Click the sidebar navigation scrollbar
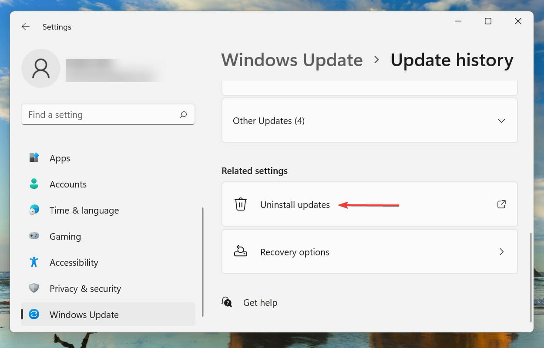The width and height of the screenshot is (544, 348). (x=202, y=261)
